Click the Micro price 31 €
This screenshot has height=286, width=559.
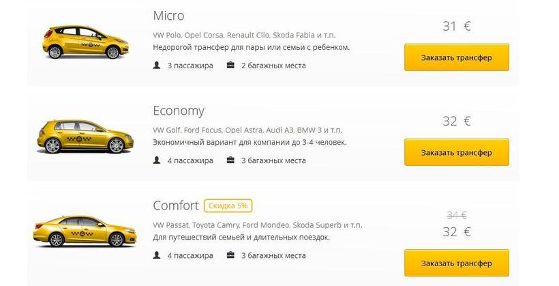tap(456, 27)
